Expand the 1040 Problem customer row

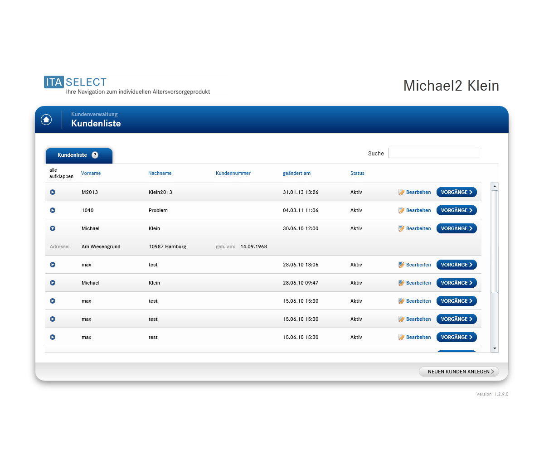[53, 210]
